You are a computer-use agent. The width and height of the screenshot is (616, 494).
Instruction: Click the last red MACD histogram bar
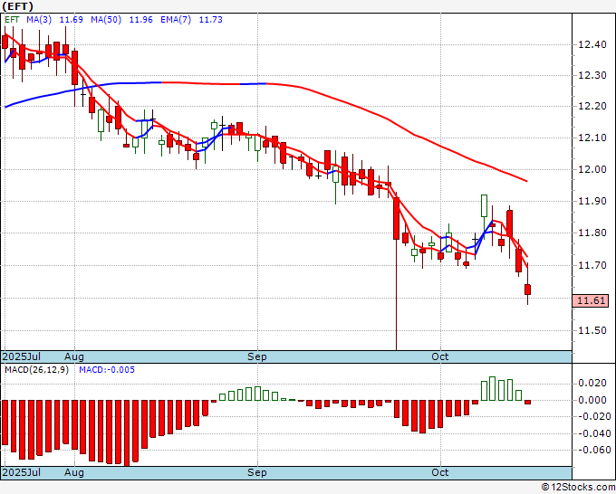tap(527, 403)
